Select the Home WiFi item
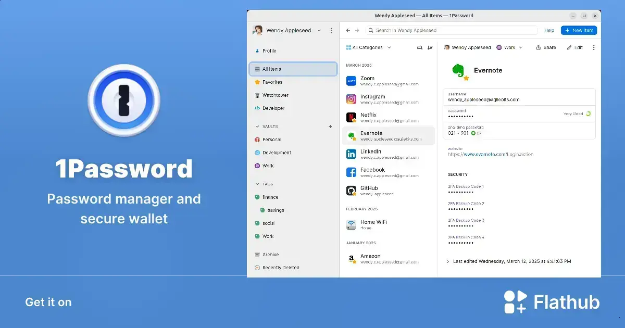 click(389, 225)
